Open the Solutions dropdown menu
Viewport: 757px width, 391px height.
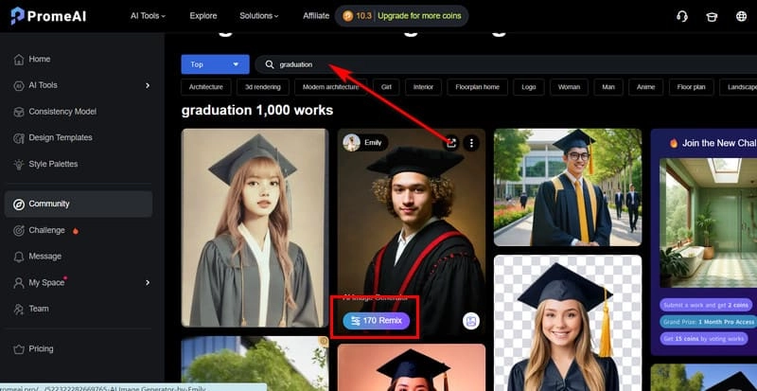point(259,16)
